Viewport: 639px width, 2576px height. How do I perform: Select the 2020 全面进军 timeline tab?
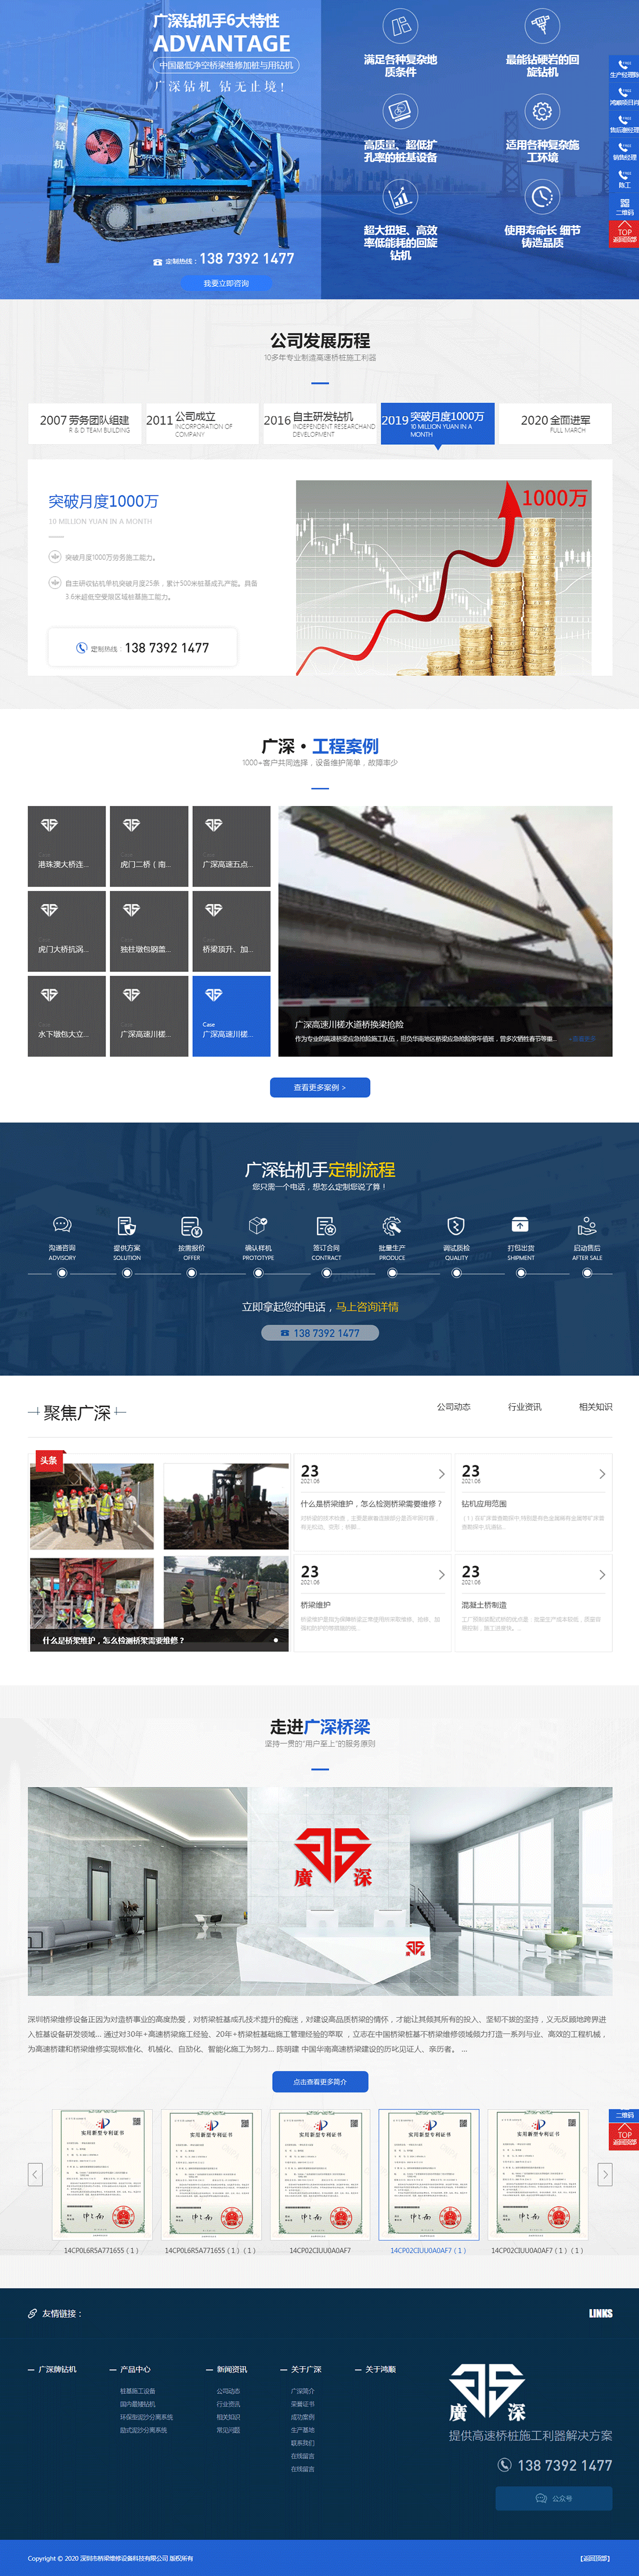pos(555,424)
